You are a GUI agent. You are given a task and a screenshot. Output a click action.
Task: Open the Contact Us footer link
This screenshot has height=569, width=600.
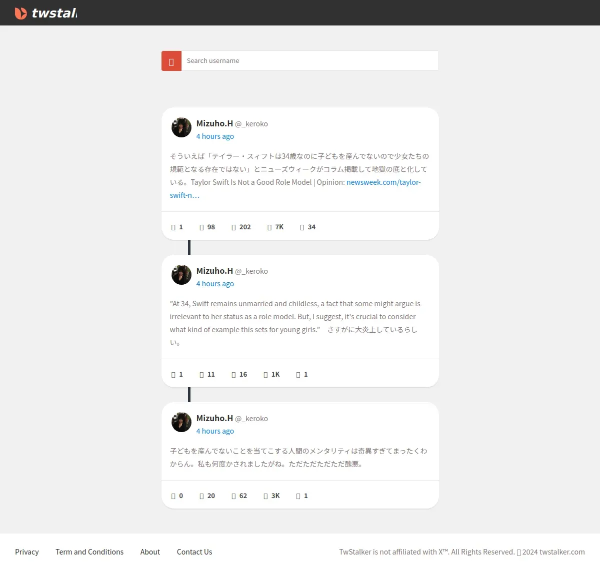point(194,552)
